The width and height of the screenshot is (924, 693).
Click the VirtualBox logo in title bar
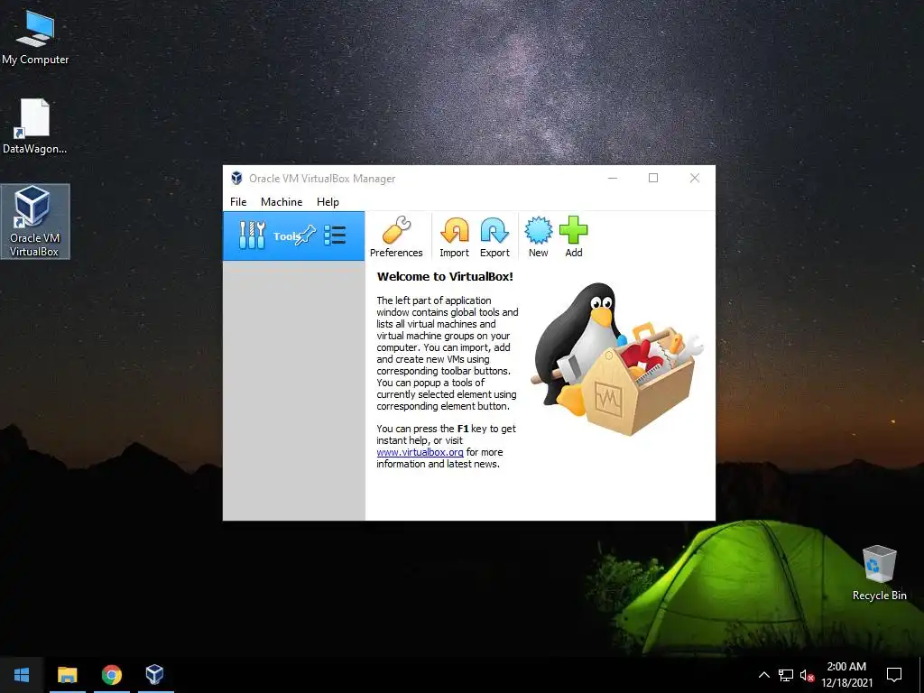coord(236,178)
